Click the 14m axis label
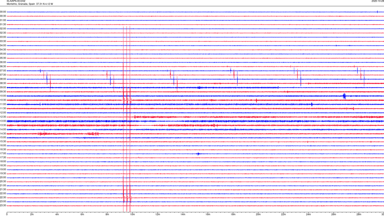 coord(183,214)
